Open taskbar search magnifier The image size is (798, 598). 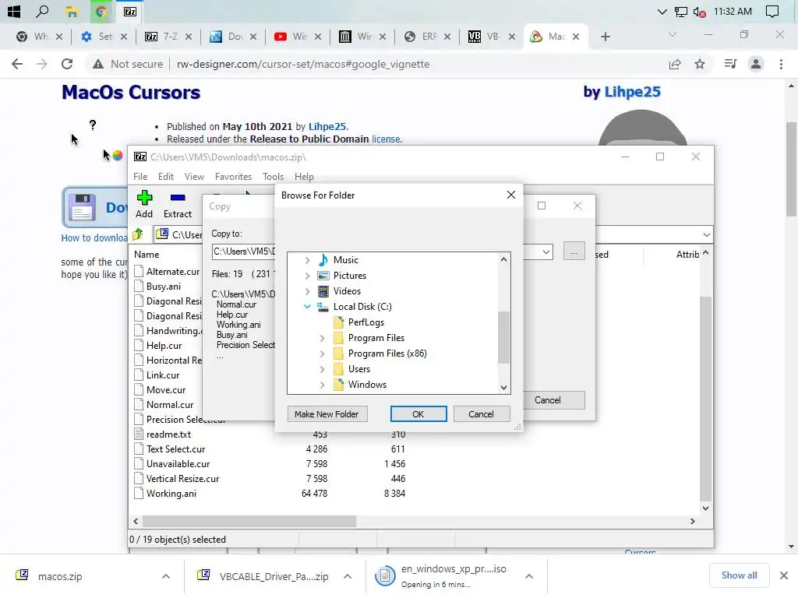tap(42, 11)
